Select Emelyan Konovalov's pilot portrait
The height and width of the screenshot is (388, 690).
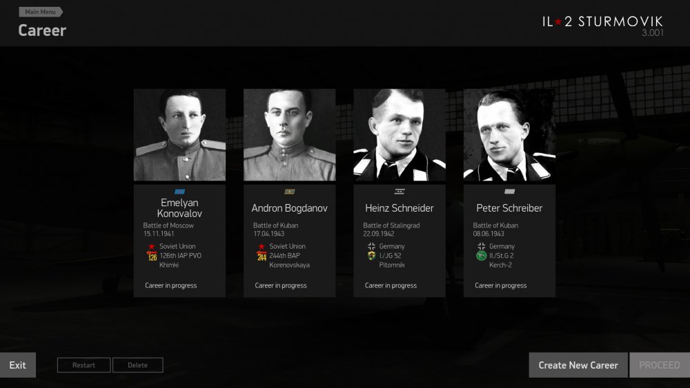[x=179, y=135]
